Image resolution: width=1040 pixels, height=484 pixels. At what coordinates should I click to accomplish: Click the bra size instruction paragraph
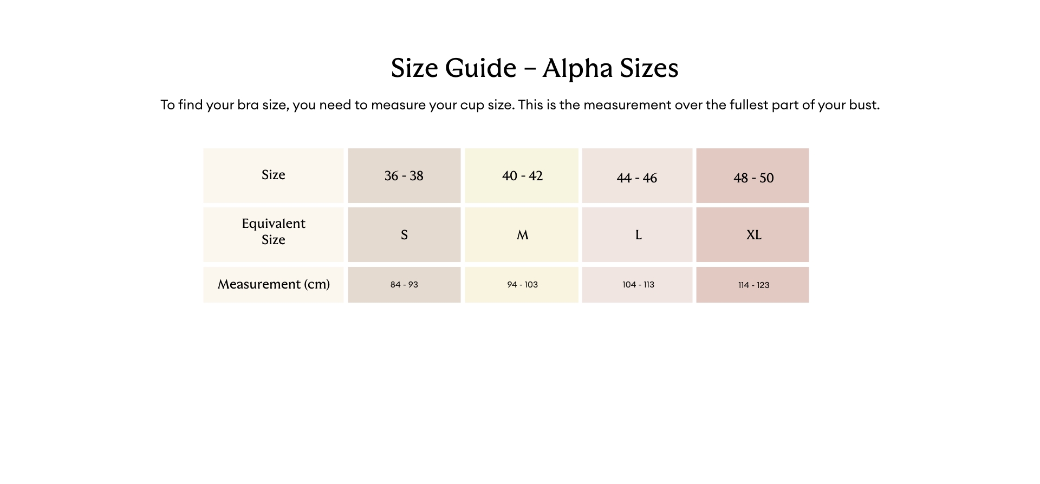click(x=520, y=105)
